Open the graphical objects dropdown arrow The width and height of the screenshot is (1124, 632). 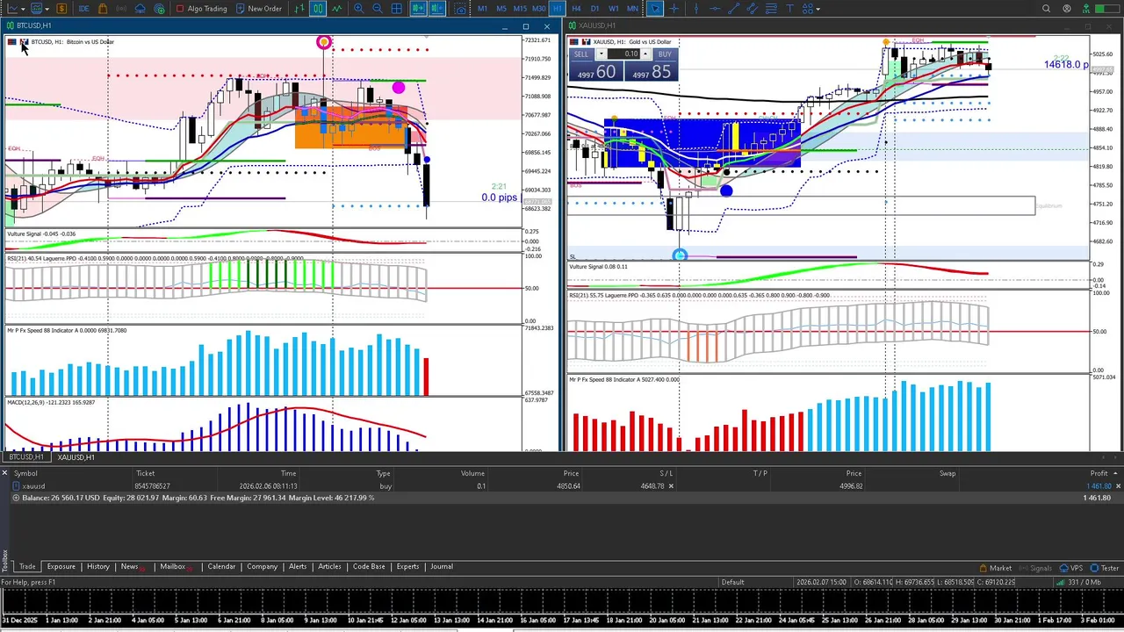point(818,9)
